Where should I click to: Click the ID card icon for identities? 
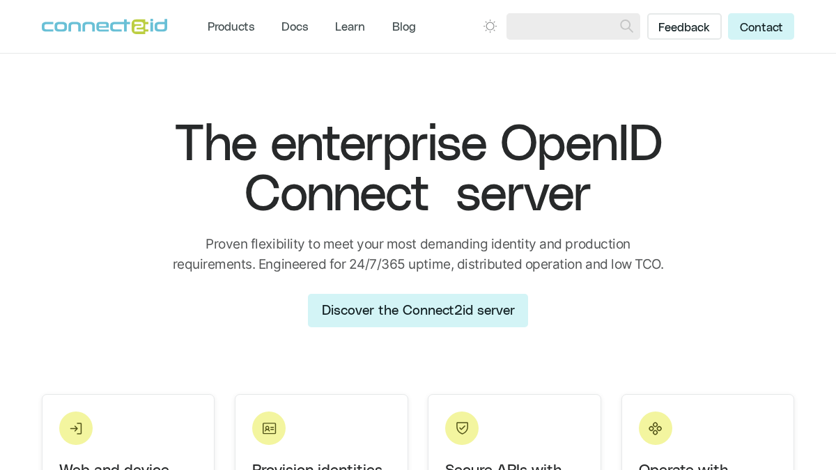269,428
